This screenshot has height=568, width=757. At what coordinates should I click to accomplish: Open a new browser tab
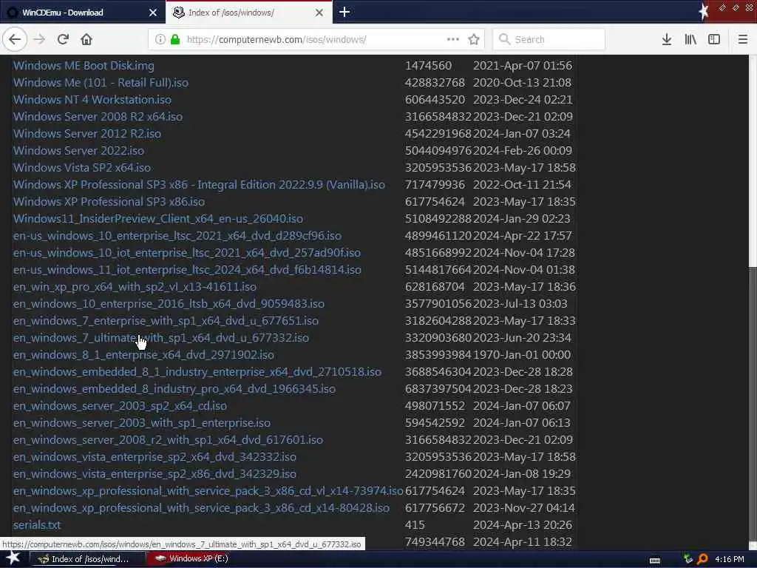pos(344,12)
